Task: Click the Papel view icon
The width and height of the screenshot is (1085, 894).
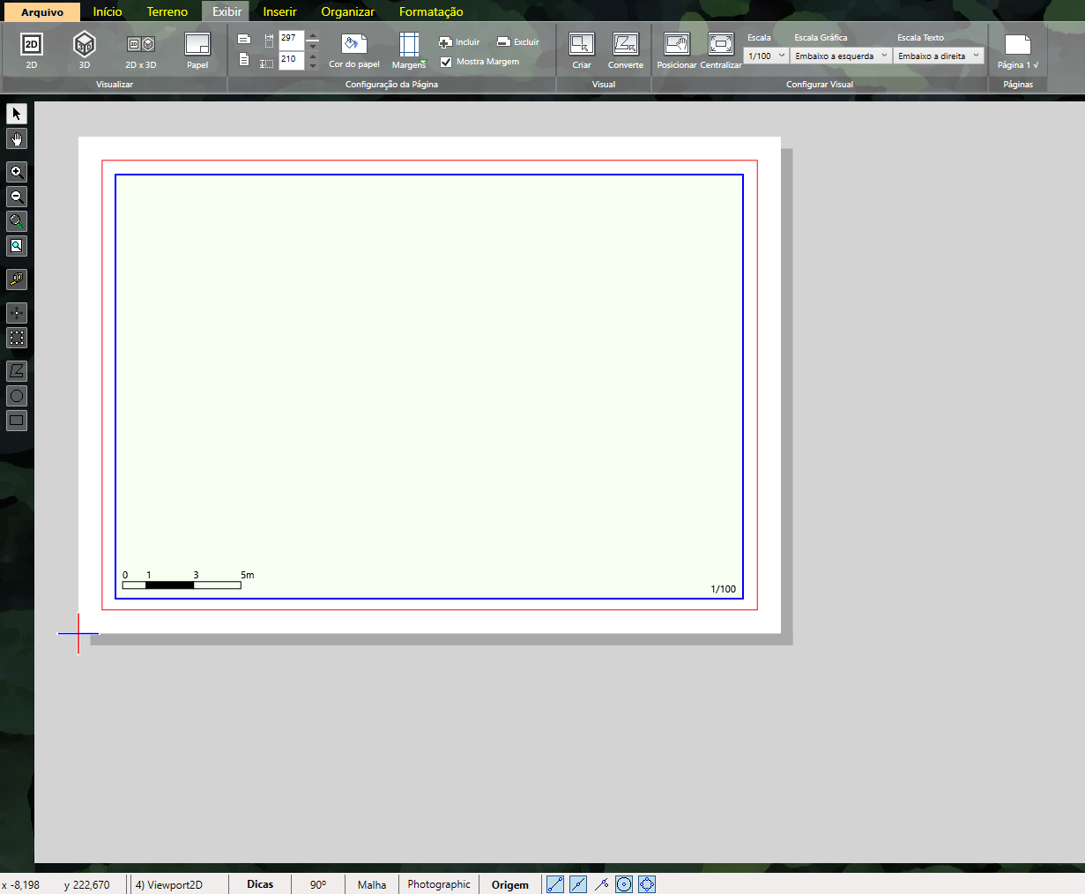Action: [x=197, y=48]
